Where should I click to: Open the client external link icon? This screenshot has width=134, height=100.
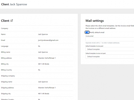12,21
